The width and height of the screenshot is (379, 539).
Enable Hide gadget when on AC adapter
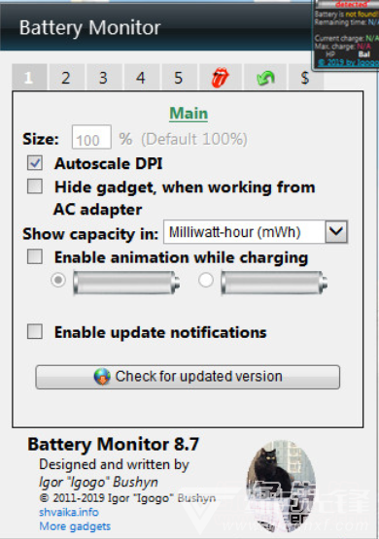[x=35, y=186]
